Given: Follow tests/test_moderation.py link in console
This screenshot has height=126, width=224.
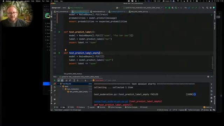Looking at the screenshot, I should coord(111,101).
